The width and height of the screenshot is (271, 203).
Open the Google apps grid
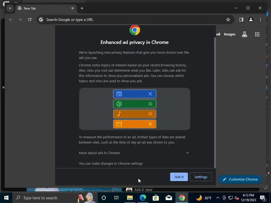[x=257, y=34]
